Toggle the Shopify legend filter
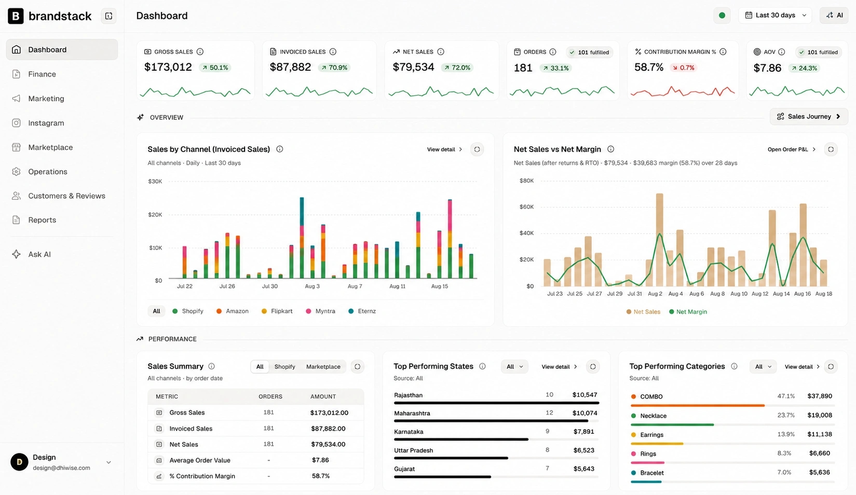The height and width of the screenshot is (495, 856). [187, 311]
